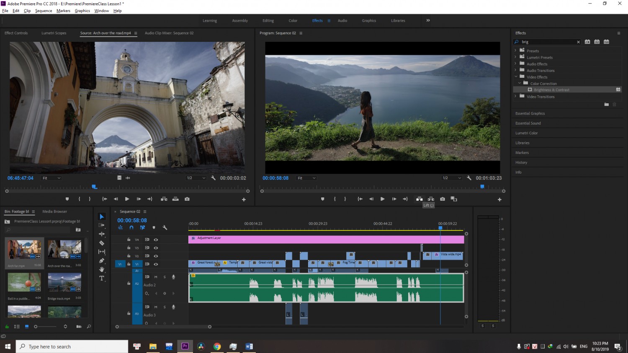Solo the Audio 3 track
This screenshot has width=628, height=353.
[165, 307]
